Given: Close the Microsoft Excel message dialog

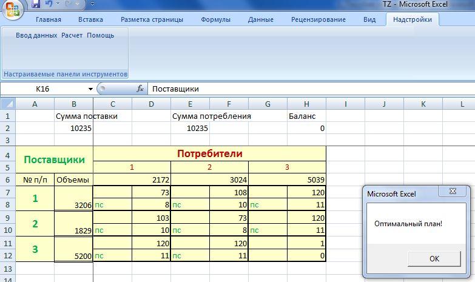Looking at the screenshot, I should (452, 192).
